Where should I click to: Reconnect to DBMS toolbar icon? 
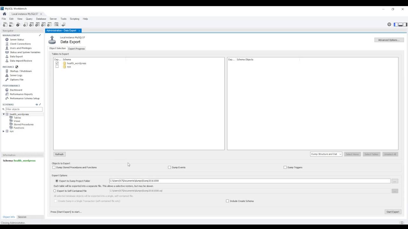[63, 24]
